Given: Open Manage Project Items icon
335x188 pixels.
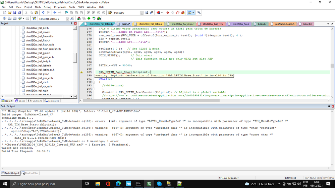Looking at the screenshot, I should tap(79, 18).
